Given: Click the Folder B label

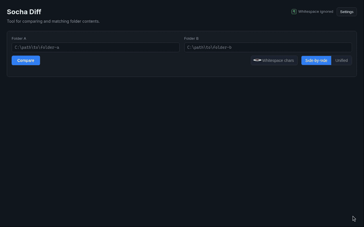Looking at the screenshot, I should point(191,38).
